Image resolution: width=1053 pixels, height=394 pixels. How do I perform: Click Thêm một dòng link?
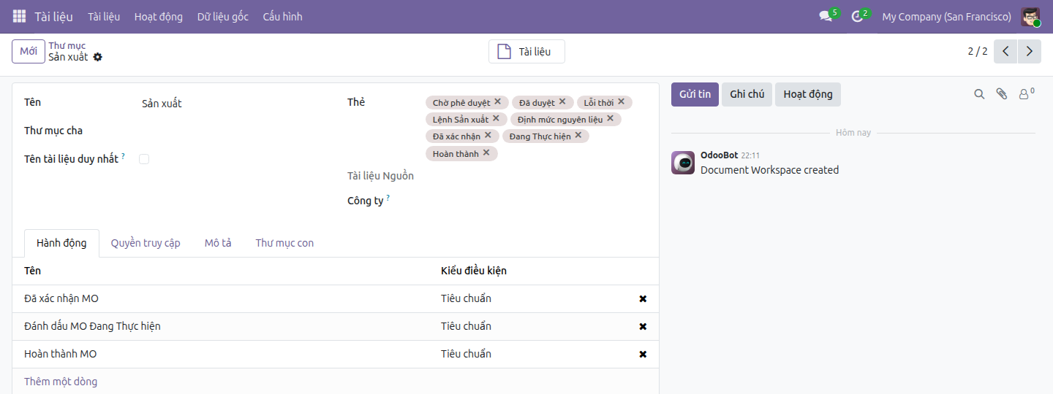61,382
